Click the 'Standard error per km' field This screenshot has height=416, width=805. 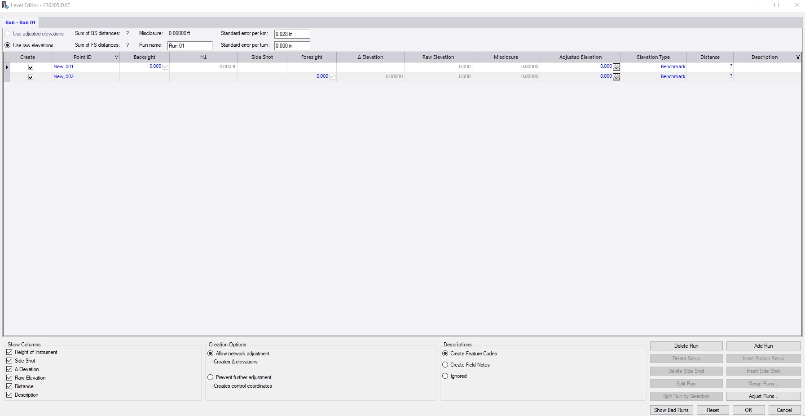(291, 34)
